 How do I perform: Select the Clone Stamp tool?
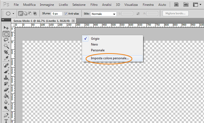[x=6, y=78]
